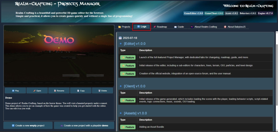Open the Demo project in editor
278x132 pixels.
pos(37,91)
